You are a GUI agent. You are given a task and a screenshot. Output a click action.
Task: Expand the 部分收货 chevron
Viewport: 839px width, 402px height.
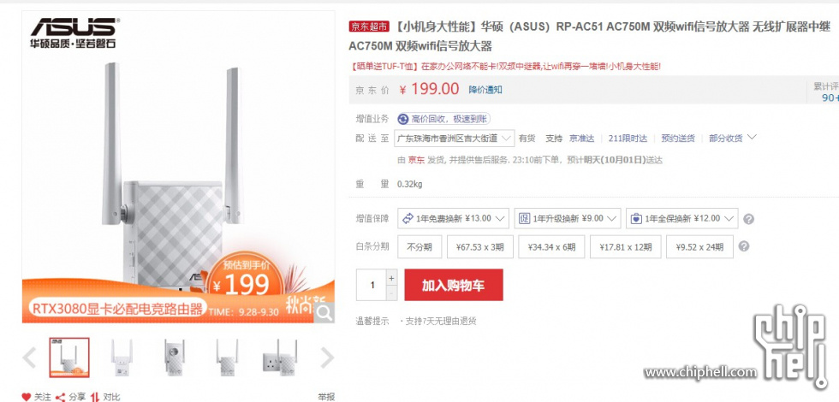pos(752,138)
